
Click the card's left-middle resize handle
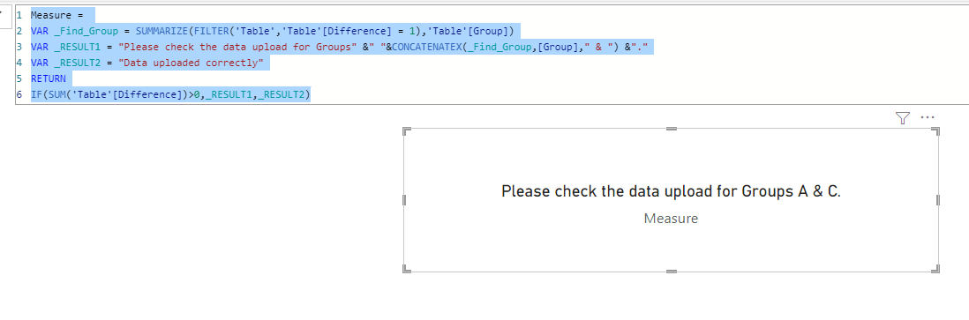click(404, 199)
